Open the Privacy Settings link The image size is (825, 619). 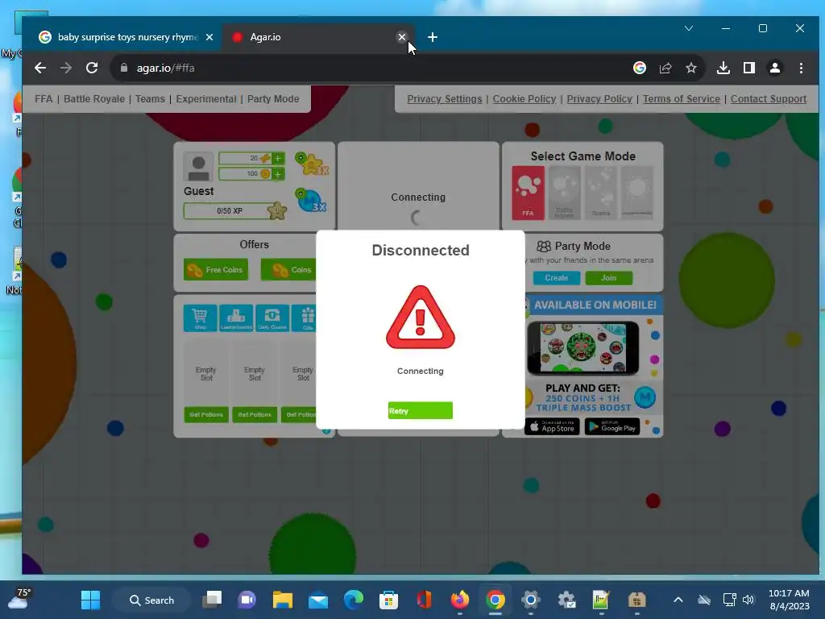[444, 99]
